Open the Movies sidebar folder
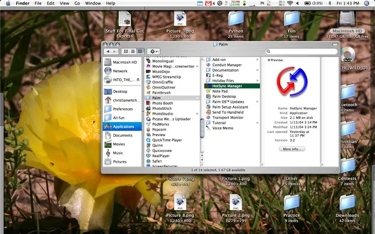 [x=119, y=144]
